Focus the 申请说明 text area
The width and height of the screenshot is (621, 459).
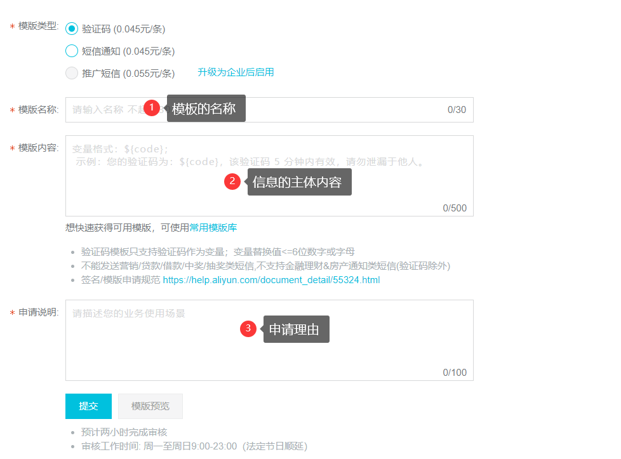tap(269, 340)
